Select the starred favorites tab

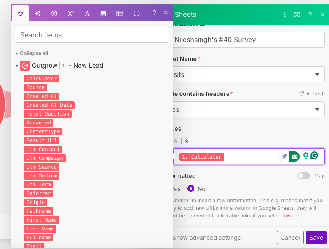20,13
